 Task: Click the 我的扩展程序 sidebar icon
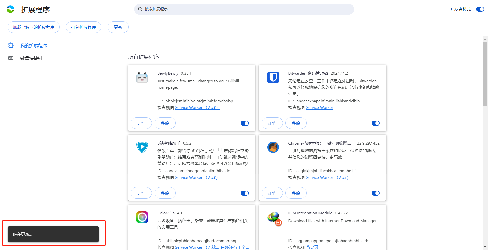coord(11,45)
